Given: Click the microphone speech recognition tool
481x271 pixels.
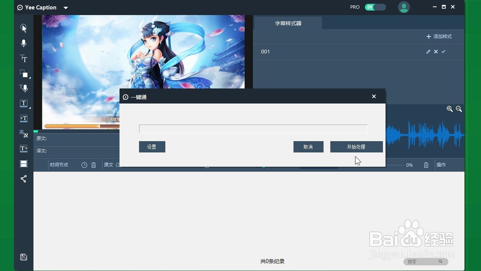Looking at the screenshot, I should tap(24, 43).
